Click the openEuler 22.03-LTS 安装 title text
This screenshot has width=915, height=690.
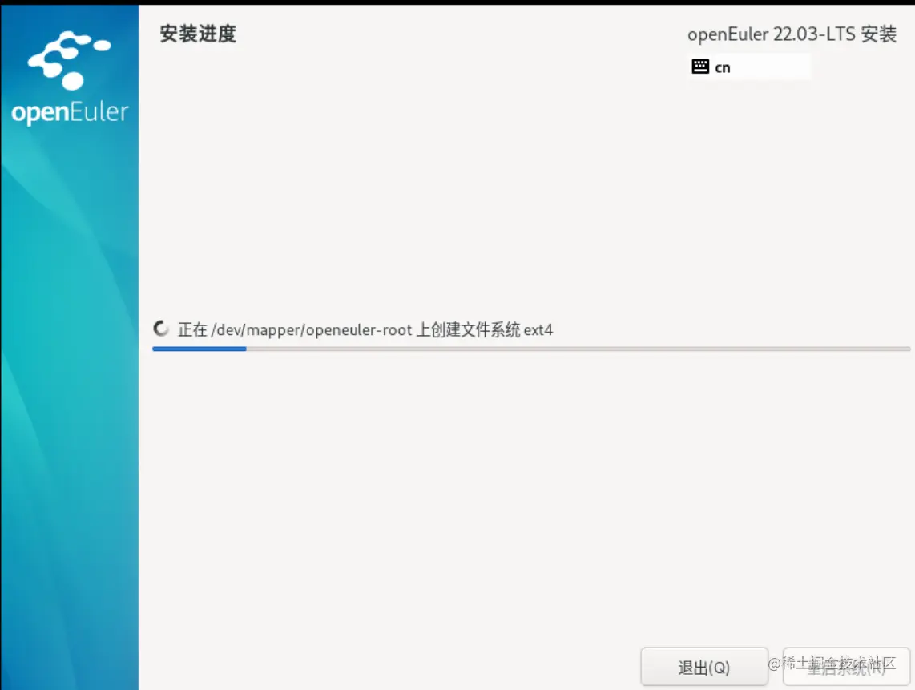tap(792, 34)
